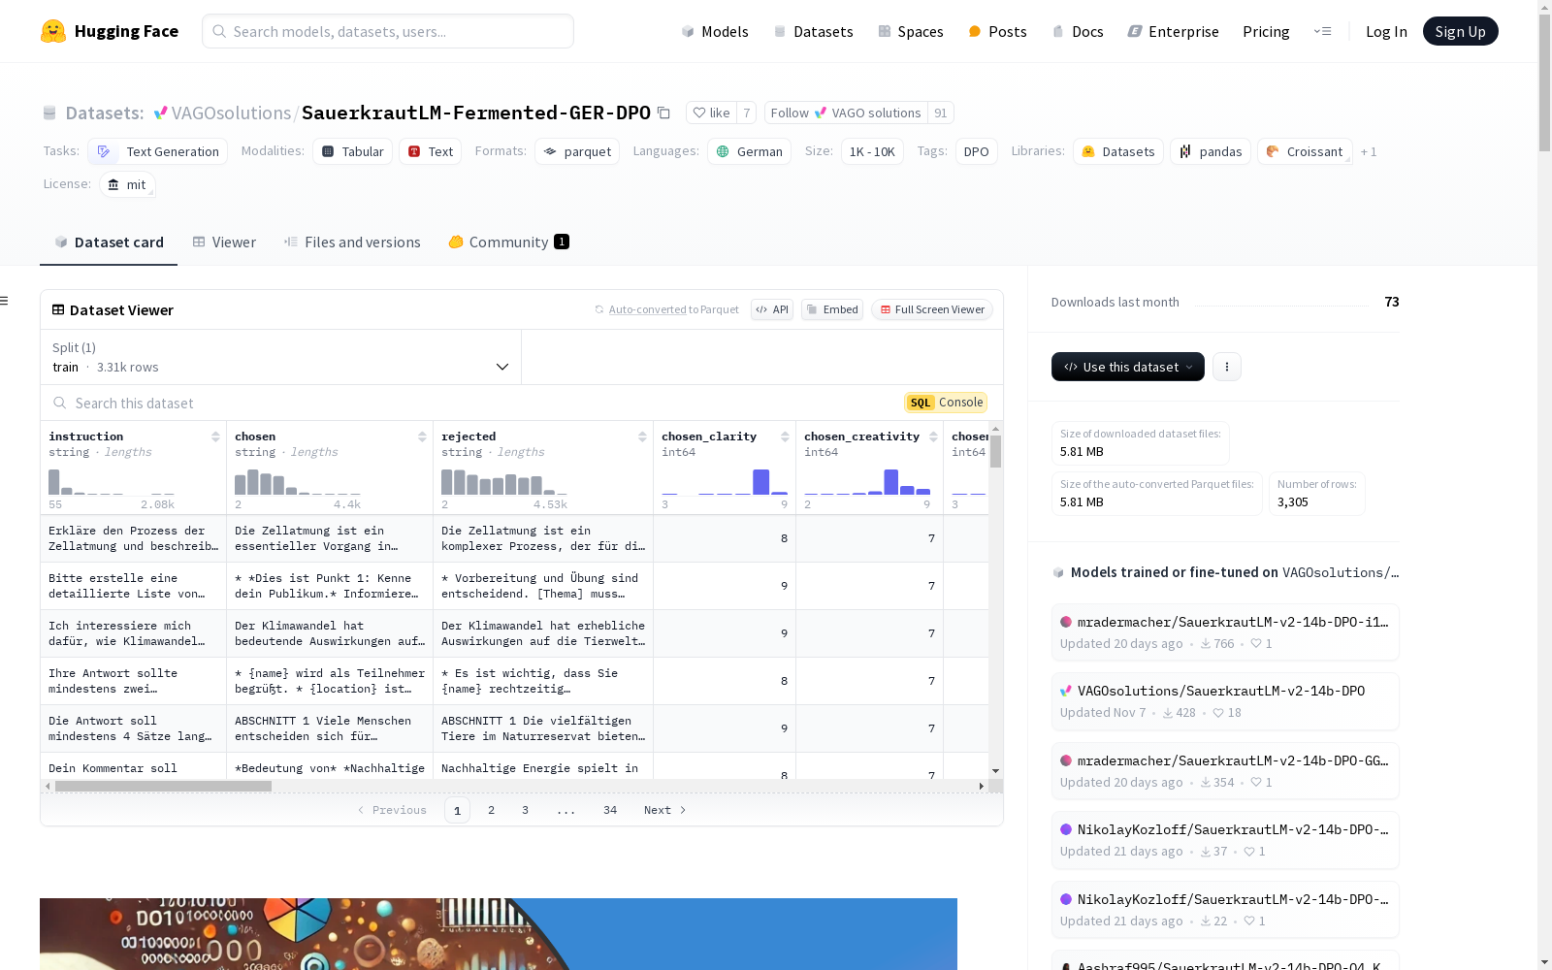Click Next page

664,810
